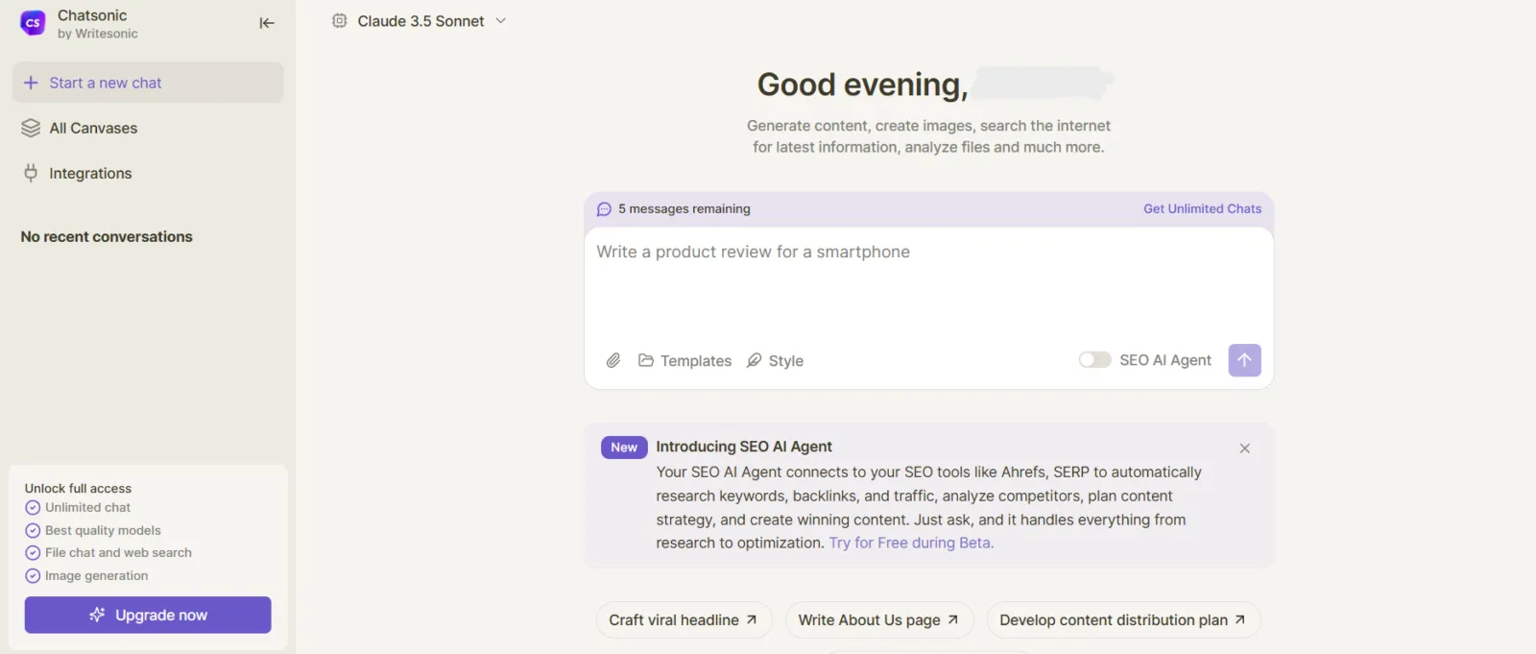Click the Upgrade now button
The height and width of the screenshot is (654, 1536).
148,615
